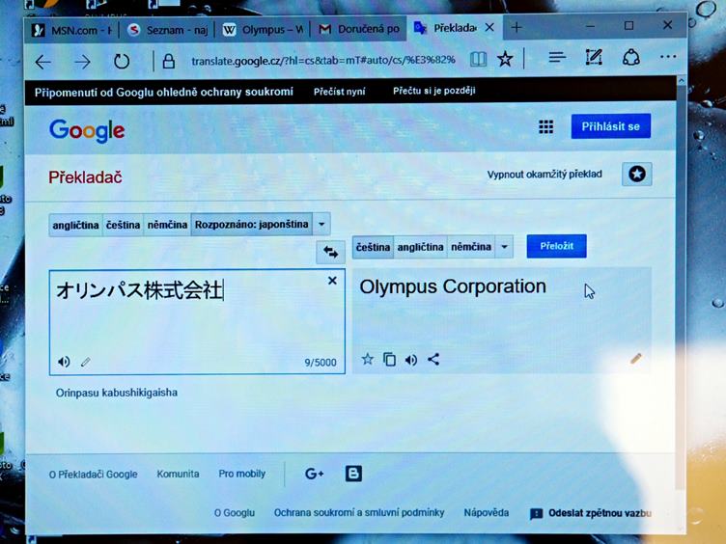Turn on handwriting input pencil icon
The width and height of the screenshot is (726, 544).
click(85, 362)
